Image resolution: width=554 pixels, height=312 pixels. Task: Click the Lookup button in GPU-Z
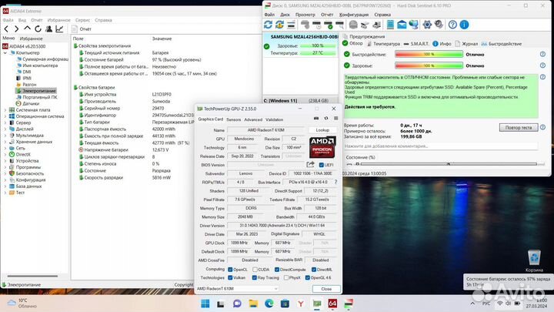point(322,130)
